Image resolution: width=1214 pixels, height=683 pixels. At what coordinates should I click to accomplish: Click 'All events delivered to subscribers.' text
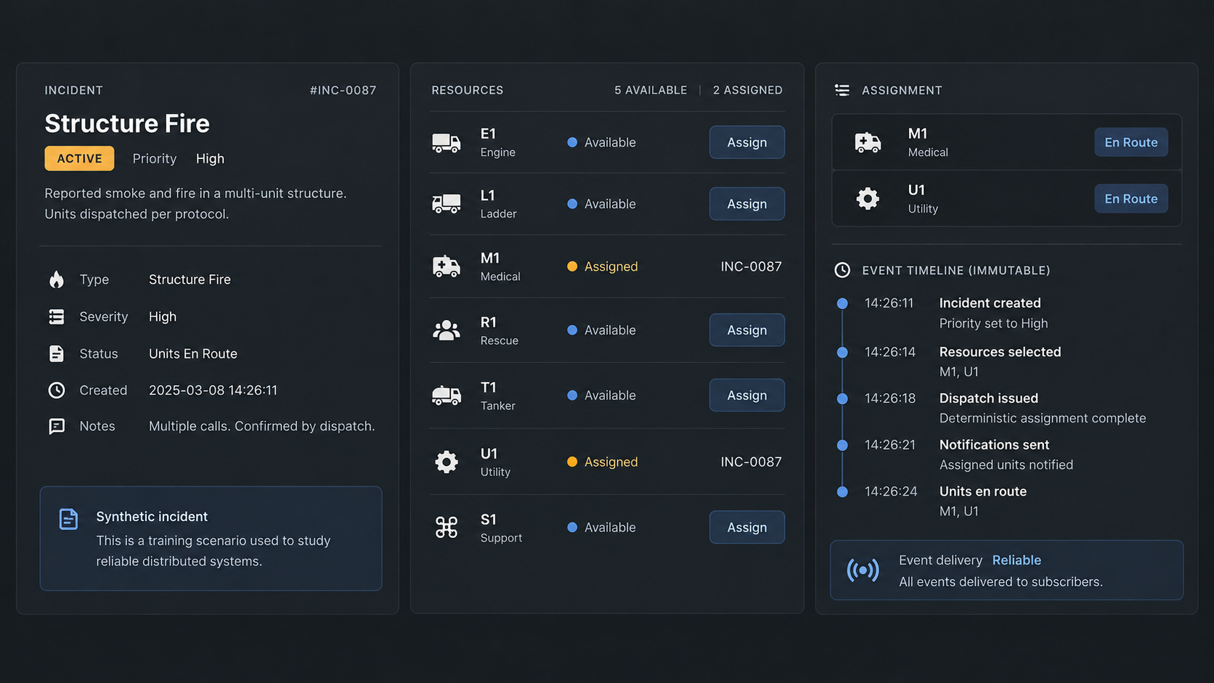[x=1001, y=582]
